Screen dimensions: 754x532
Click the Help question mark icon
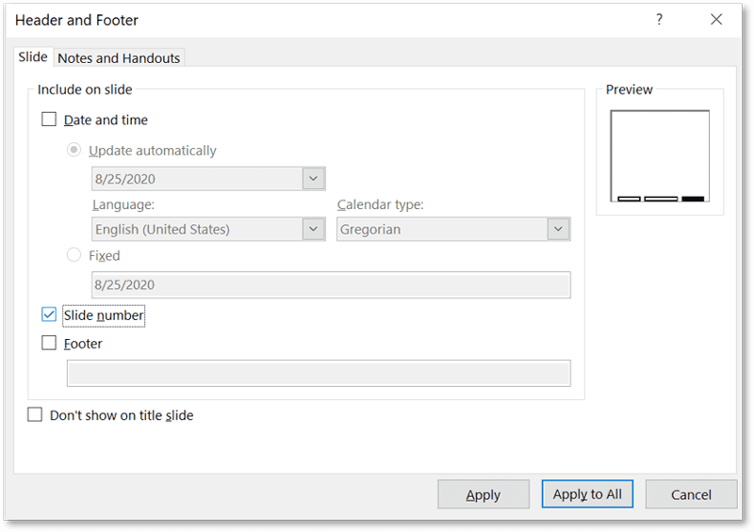coord(659,20)
